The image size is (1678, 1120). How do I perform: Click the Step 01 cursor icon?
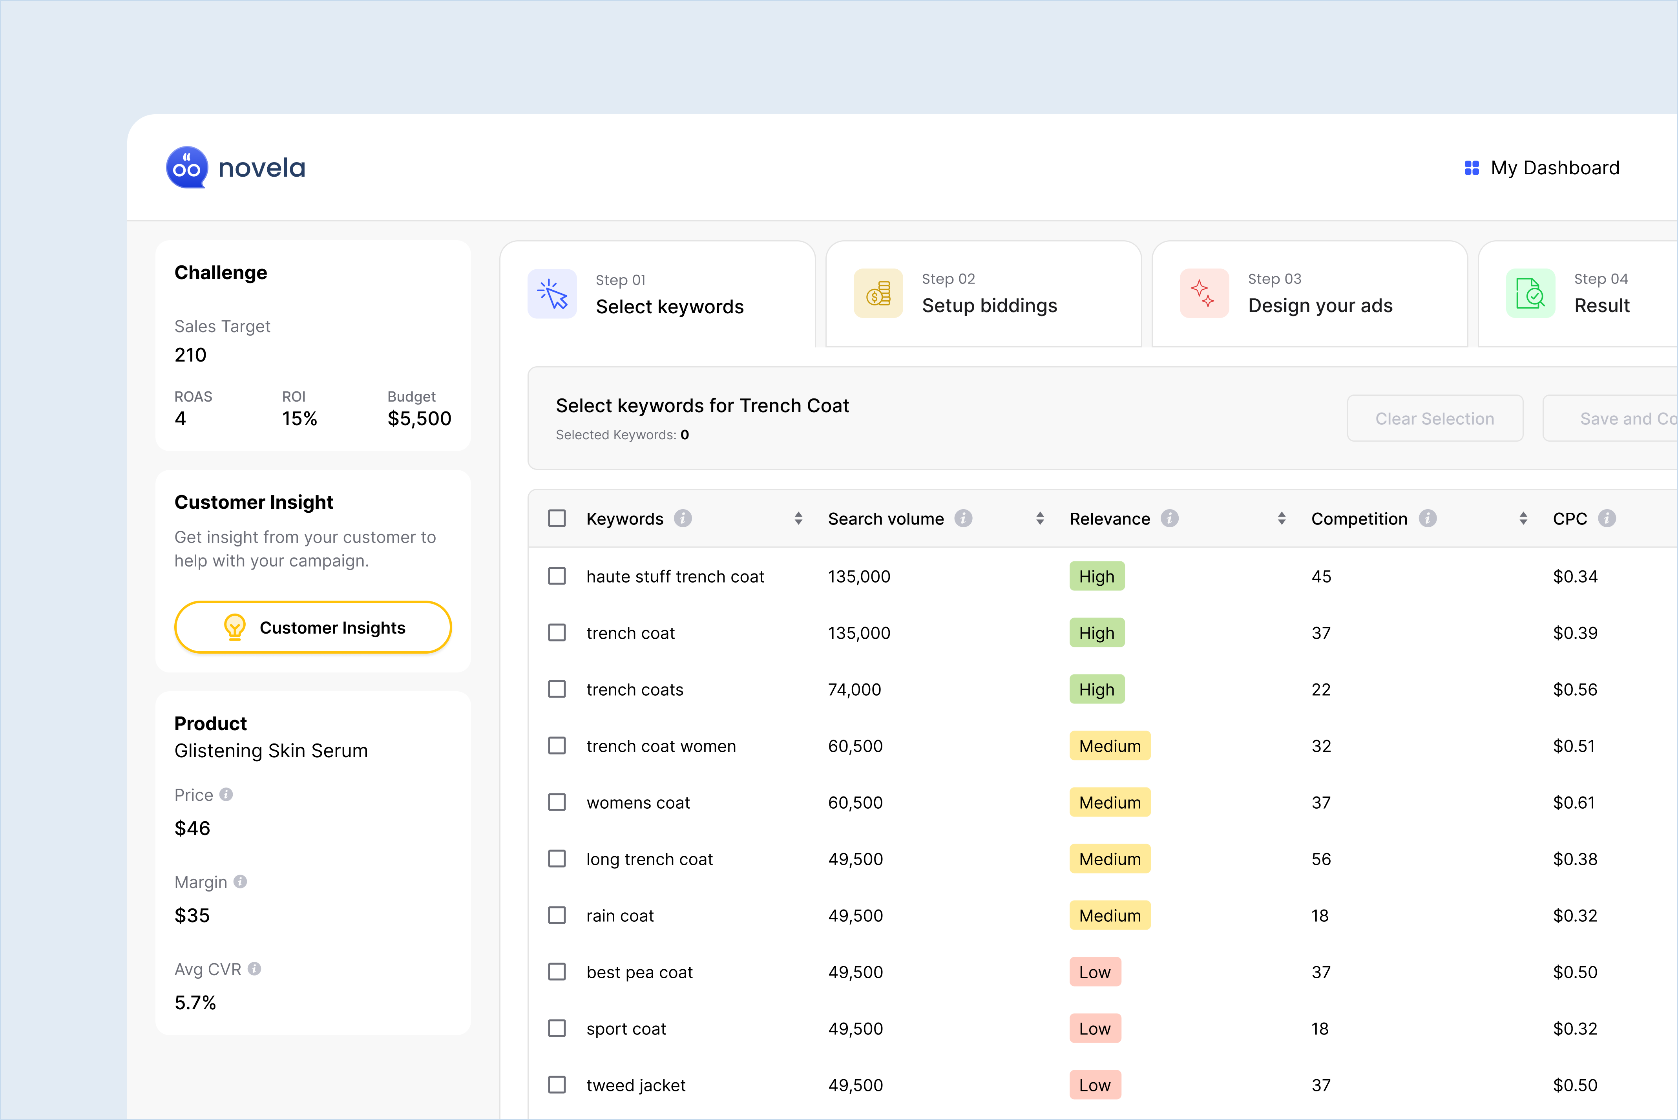tap(552, 294)
